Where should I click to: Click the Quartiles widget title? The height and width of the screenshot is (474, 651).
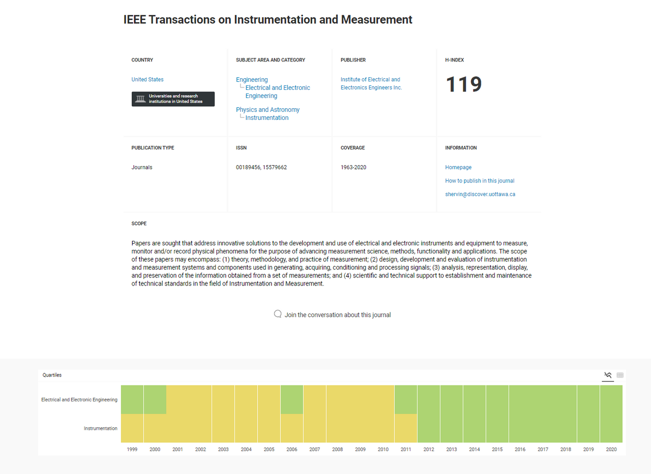[52, 375]
